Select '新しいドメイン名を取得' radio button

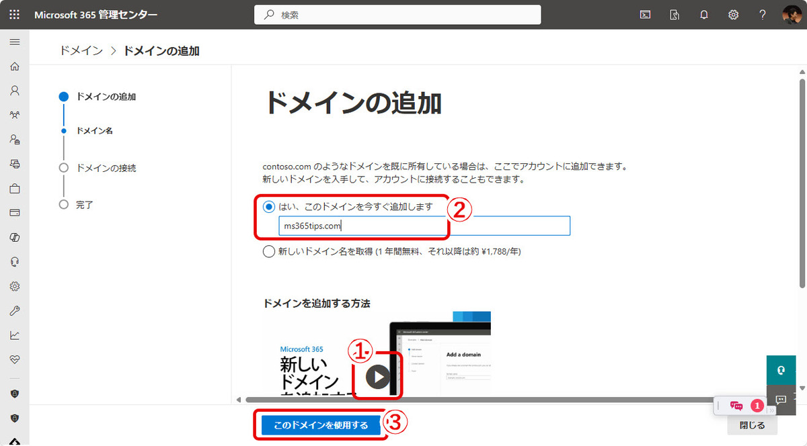(269, 252)
